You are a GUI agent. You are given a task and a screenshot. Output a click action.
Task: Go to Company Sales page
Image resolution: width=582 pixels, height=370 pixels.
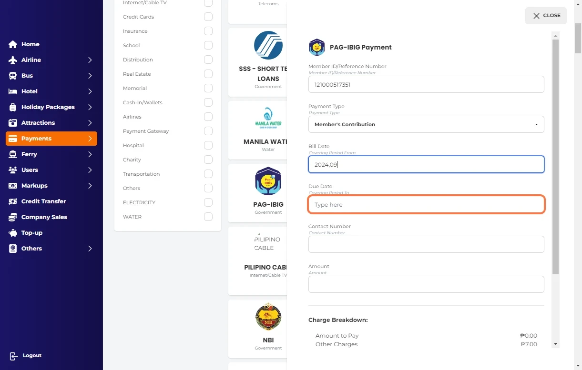tap(44, 217)
